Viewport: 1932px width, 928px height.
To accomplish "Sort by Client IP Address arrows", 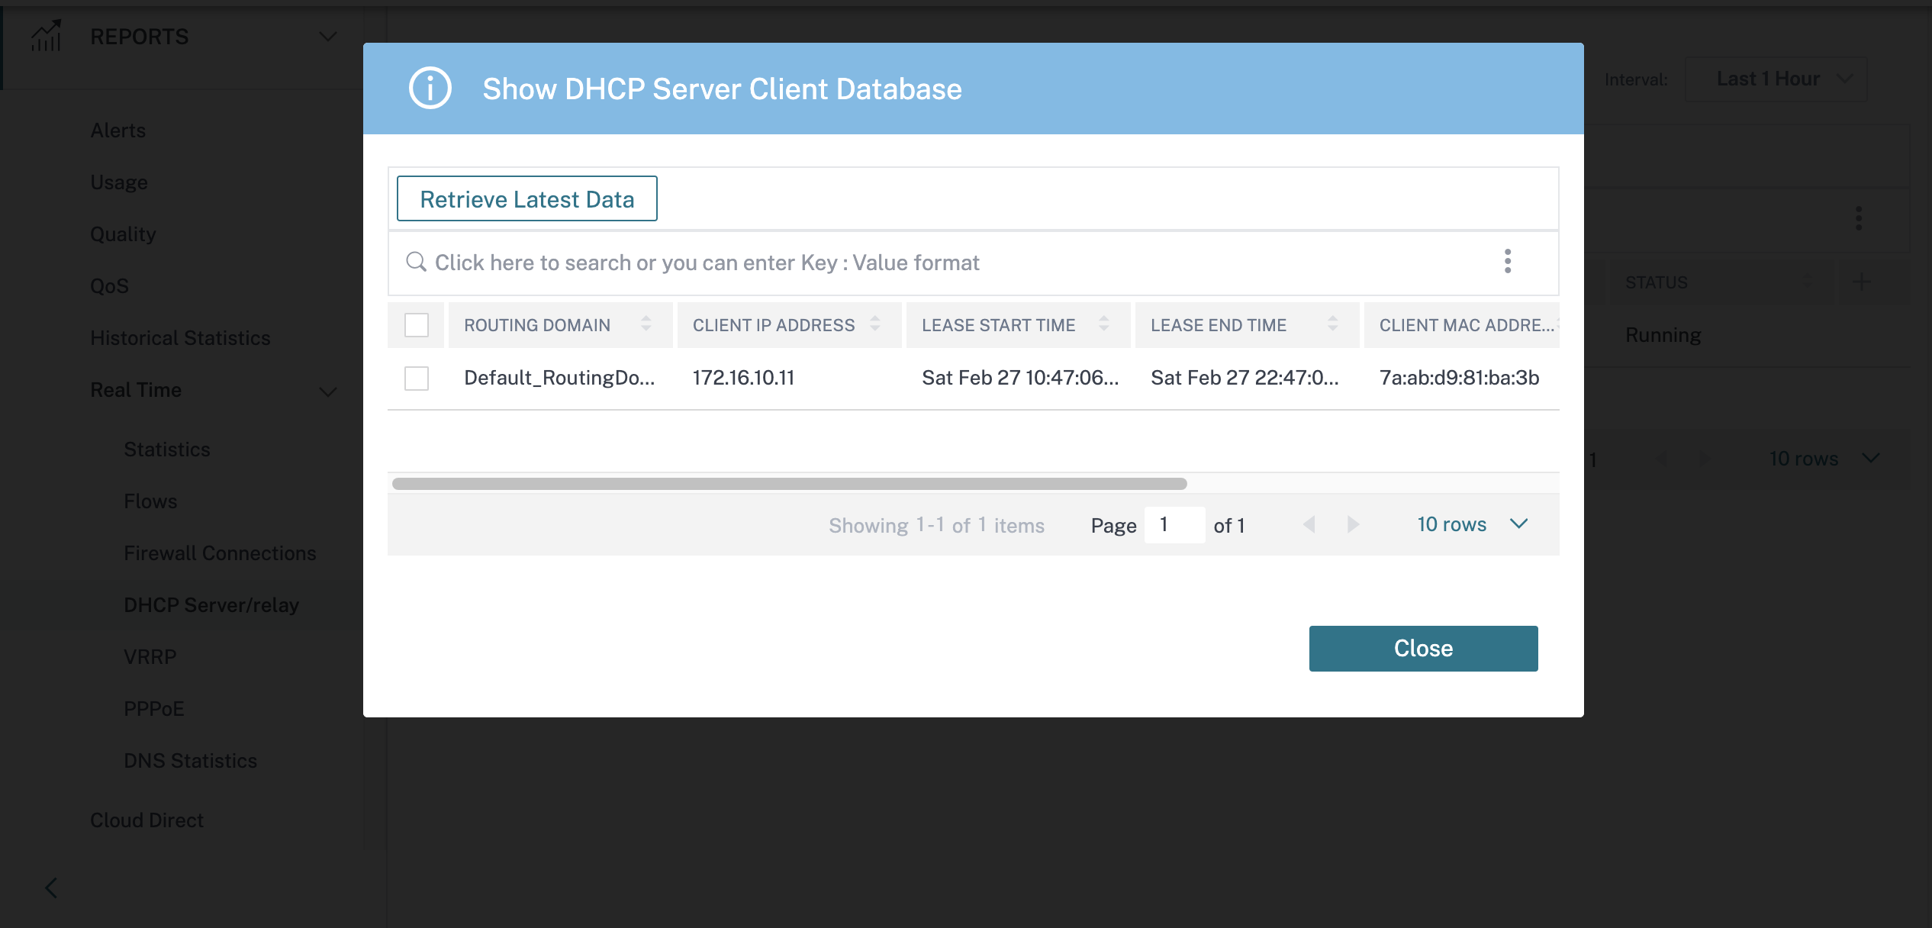I will 875,324.
